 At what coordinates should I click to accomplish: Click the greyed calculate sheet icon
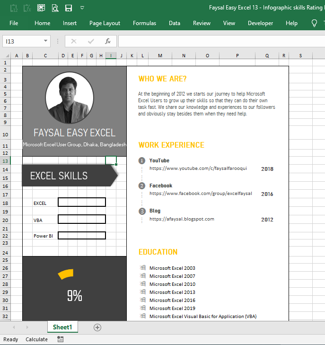(x=14, y=8)
